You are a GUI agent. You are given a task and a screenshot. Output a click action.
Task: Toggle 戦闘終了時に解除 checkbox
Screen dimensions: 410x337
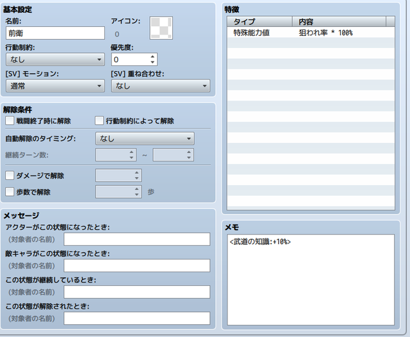10,121
